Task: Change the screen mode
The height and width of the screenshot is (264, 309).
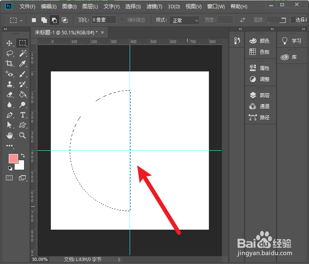Action: point(22,178)
